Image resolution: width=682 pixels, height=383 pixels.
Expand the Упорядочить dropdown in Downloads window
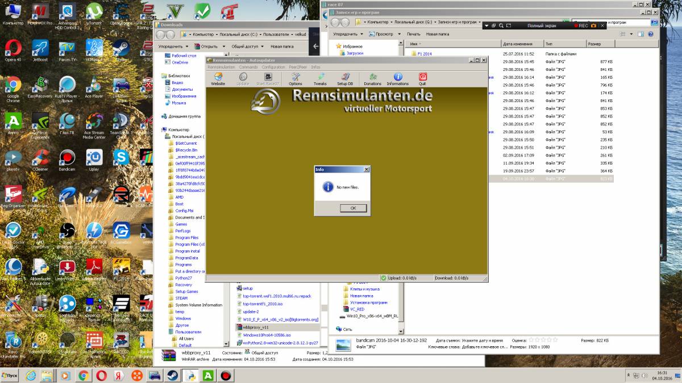(173, 47)
